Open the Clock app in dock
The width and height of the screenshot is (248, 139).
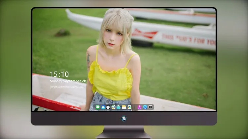(x=108, y=107)
